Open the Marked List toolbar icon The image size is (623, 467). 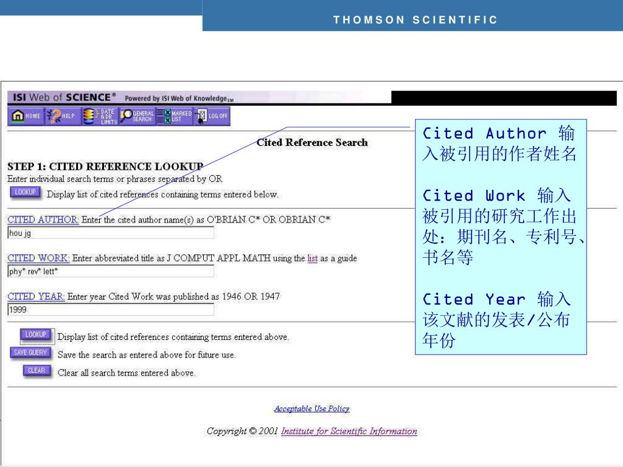click(x=175, y=116)
